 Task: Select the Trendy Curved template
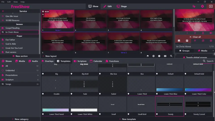pos(198,106)
